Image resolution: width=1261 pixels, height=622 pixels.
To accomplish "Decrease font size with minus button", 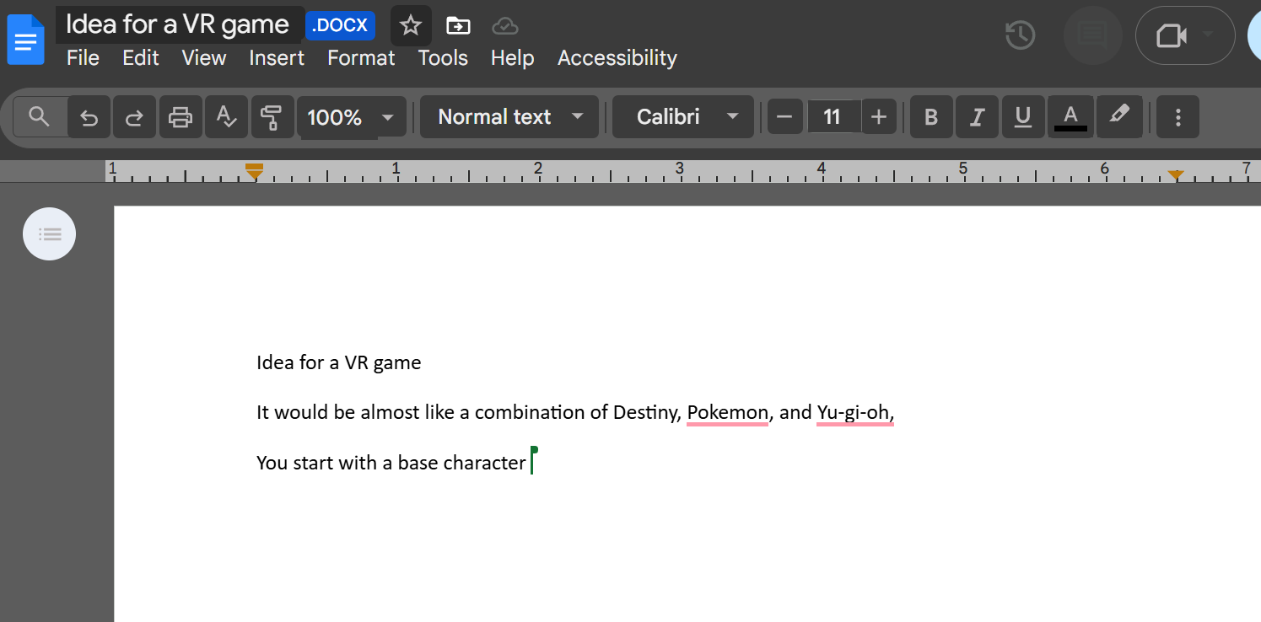I will point(784,116).
